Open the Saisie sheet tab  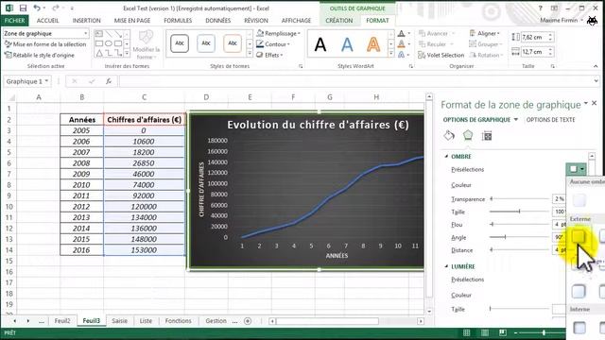(120, 321)
